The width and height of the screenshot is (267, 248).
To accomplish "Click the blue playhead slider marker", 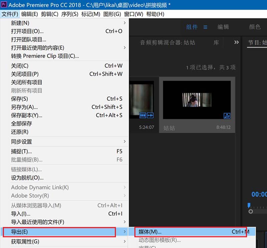I will click(x=249, y=205).
